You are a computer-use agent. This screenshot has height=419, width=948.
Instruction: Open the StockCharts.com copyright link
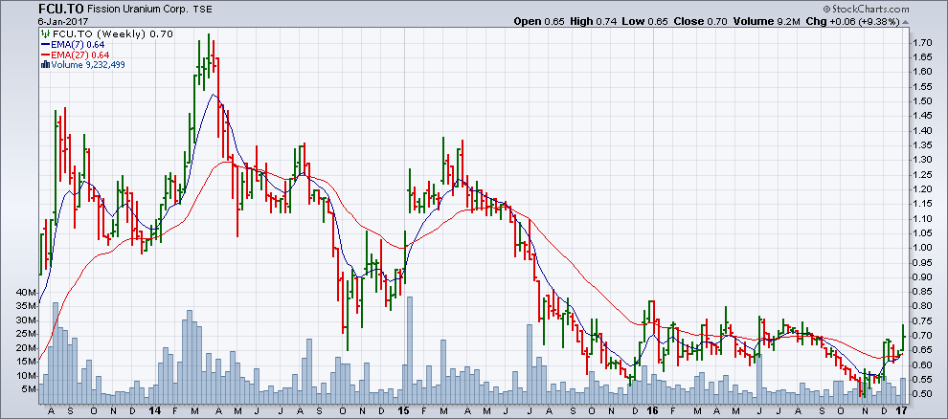tap(866, 10)
